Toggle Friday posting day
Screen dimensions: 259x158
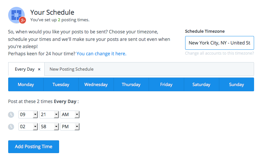pyautogui.click(x=166, y=84)
